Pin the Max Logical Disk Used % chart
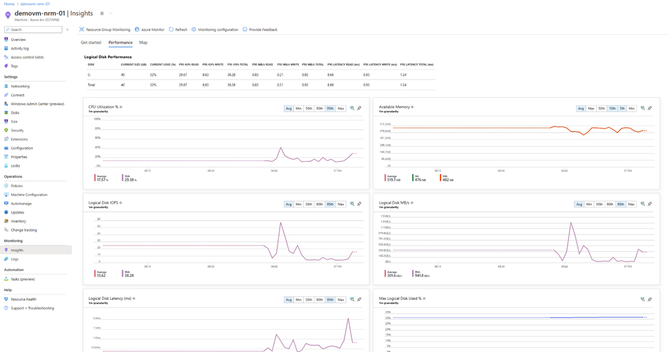The width and height of the screenshot is (669, 352). pos(650,299)
